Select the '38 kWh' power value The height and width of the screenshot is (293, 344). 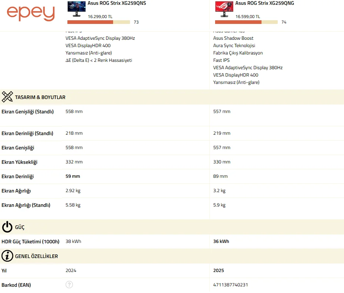pyautogui.click(x=73, y=241)
